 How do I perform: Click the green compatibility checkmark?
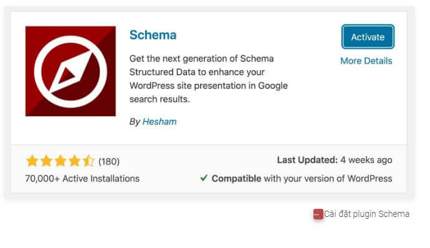point(204,178)
